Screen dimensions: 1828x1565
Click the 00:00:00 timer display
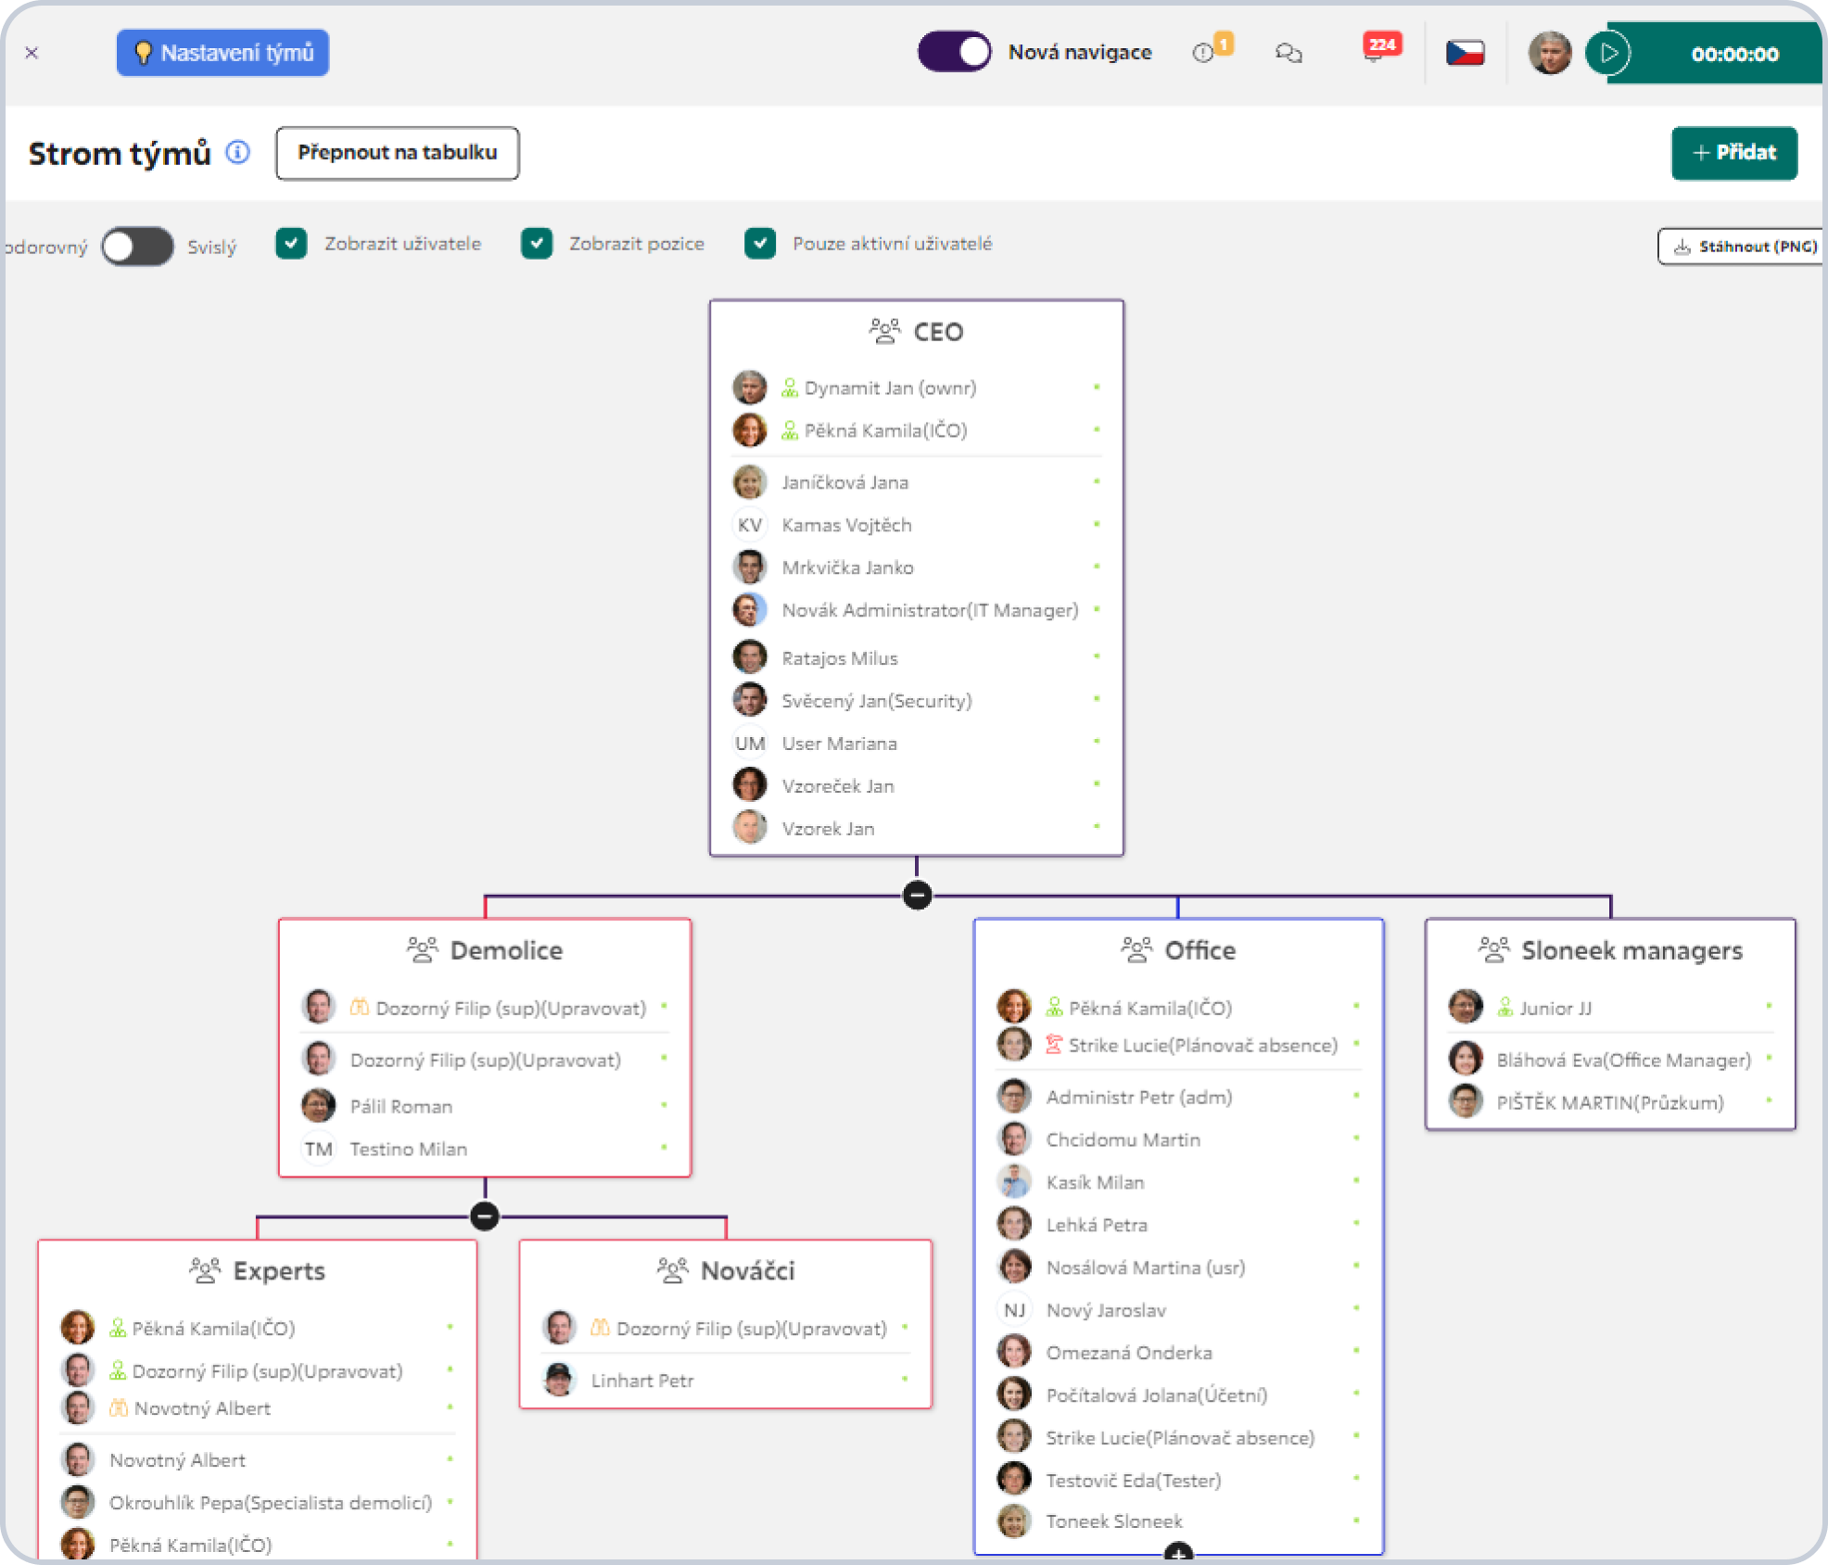(1733, 54)
